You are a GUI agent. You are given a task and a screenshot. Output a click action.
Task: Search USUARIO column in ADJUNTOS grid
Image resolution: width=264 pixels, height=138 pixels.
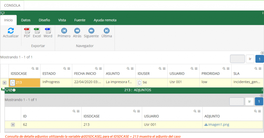pos(195,111)
